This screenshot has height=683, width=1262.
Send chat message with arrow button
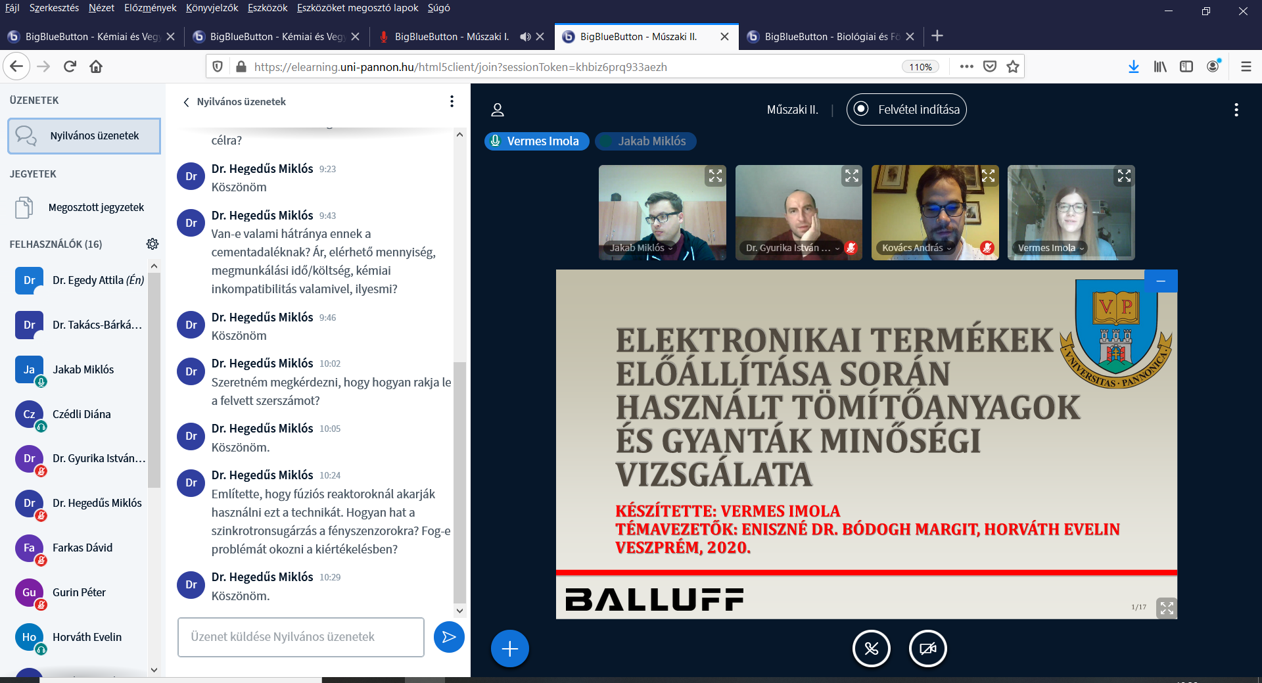click(x=449, y=637)
